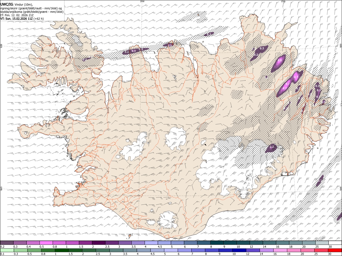Pick the lower legend swatch between 0.3 and 0.5
This screenshot has height=256, width=342.
[x=21, y=250]
